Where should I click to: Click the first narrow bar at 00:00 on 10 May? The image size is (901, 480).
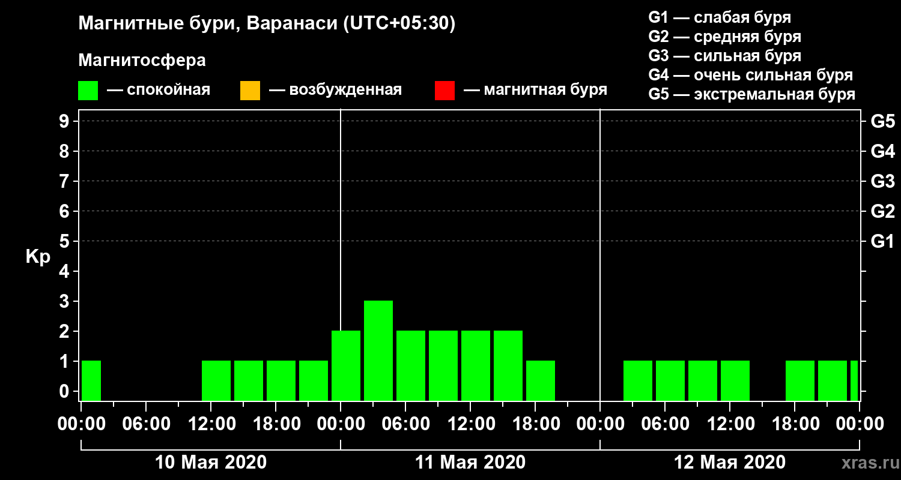click(x=91, y=380)
